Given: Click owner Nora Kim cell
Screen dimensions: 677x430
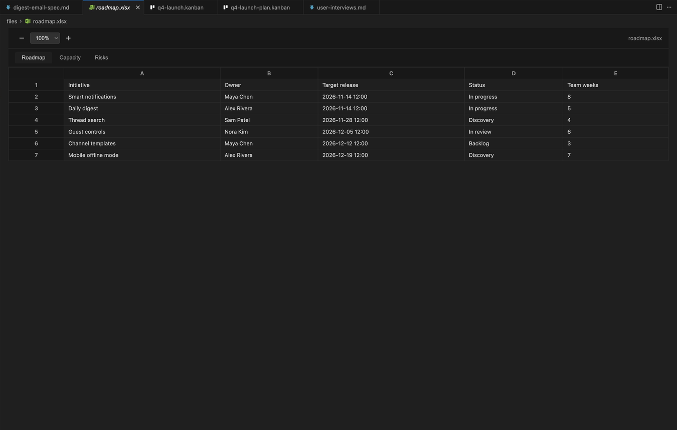Looking at the screenshot, I should [269, 132].
